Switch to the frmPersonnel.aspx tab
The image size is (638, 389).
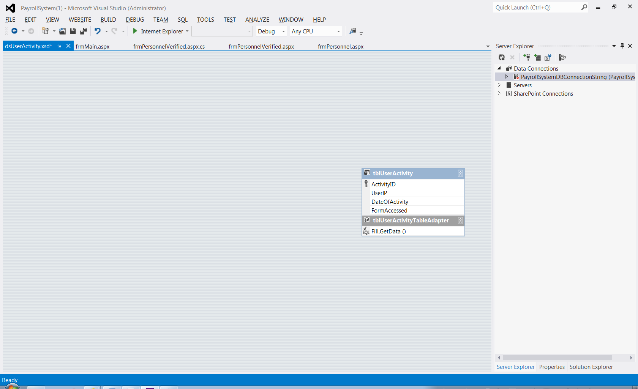(341, 46)
